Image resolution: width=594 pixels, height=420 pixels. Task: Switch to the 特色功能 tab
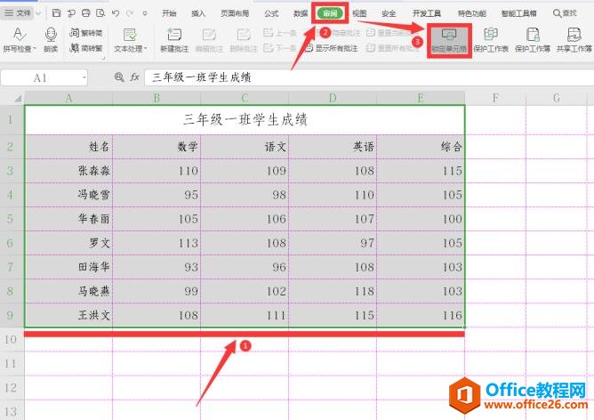click(x=471, y=13)
